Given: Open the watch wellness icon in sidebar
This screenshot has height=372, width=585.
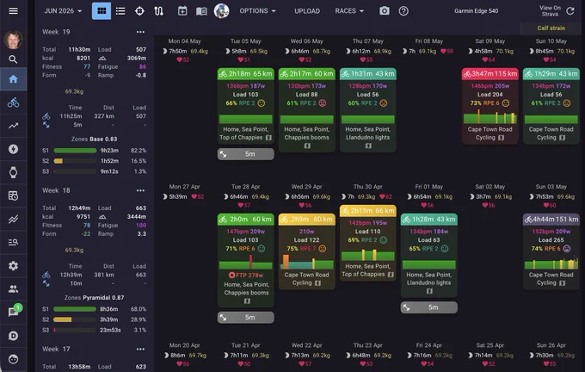Looking at the screenshot, I should tap(13, 172).
